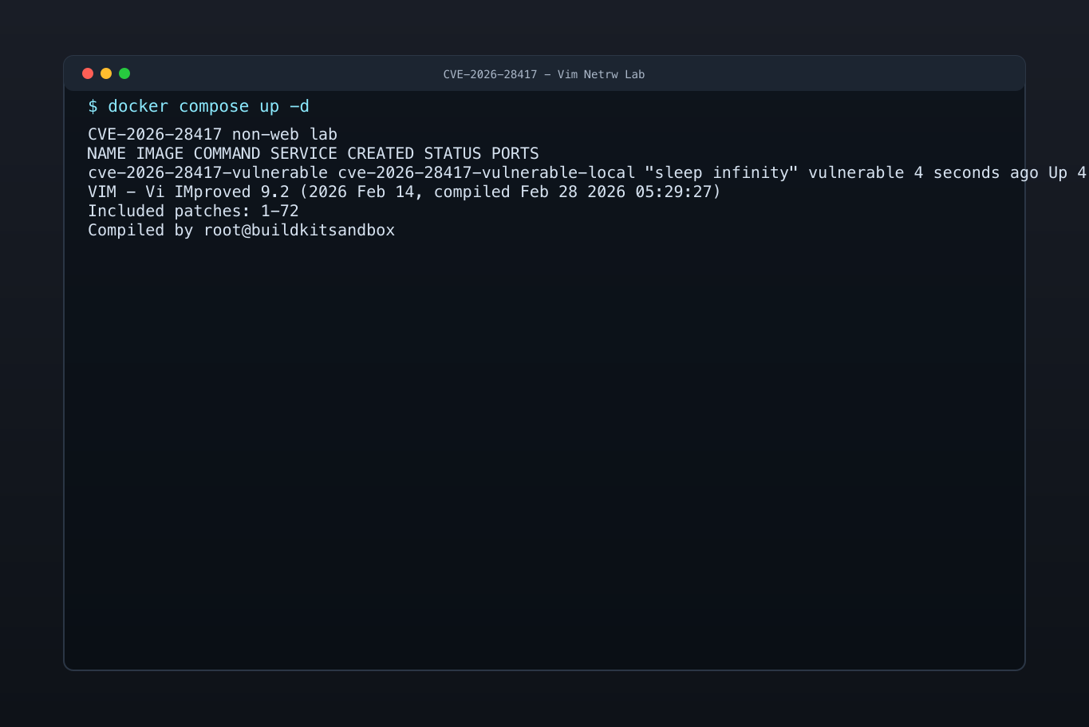Click the PORTS column header
Image resolution: width=1089 pixels, height=727 pixels.
click(x=515, y=153)
